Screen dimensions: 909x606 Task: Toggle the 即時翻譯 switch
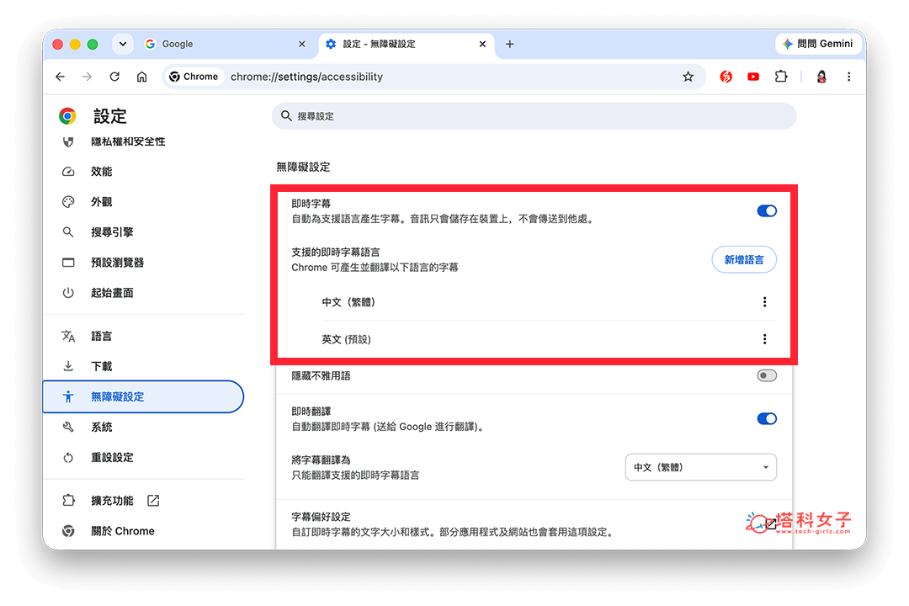(x=767, y=418)
